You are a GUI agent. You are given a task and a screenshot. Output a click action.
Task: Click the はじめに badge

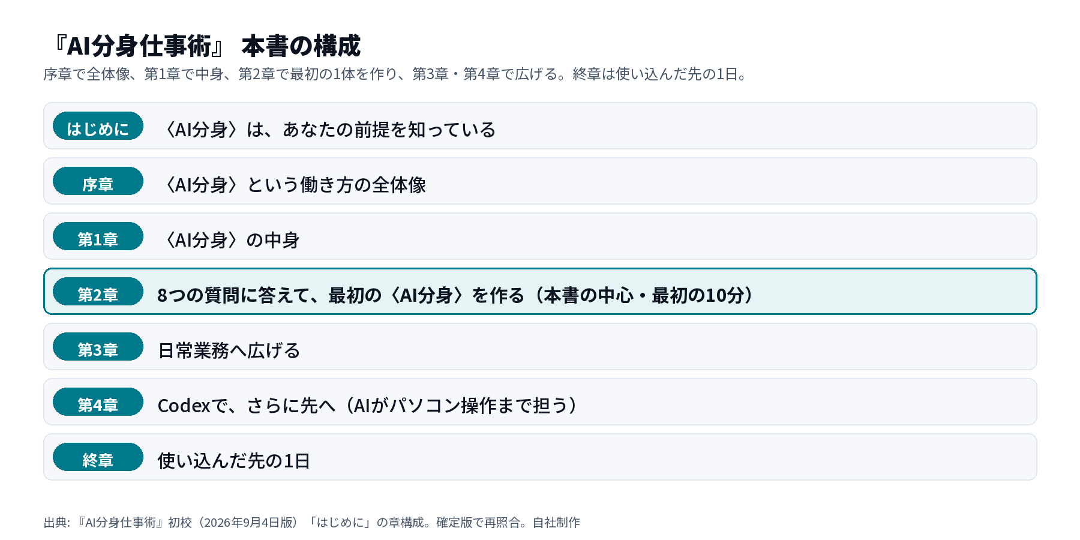coord(98,126)
